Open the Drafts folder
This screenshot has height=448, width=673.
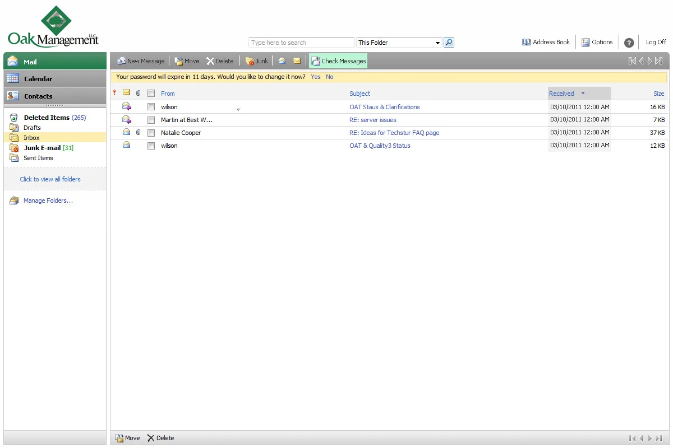(x=32, y=128)
